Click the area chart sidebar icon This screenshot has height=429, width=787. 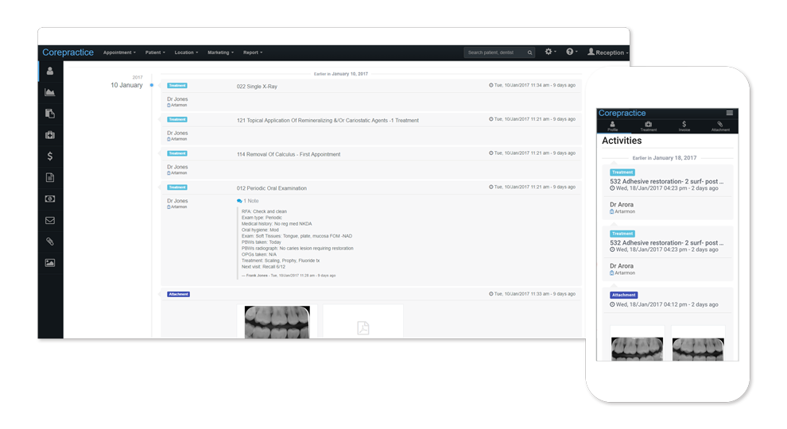point(50,92)
